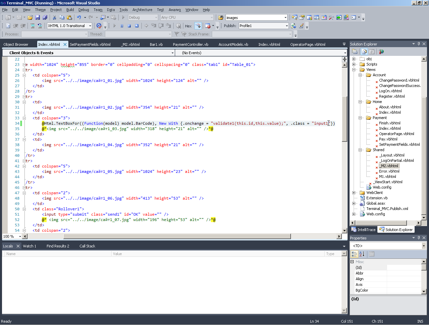Save the current file via floppy icon
Screen dimensions: 429x325
point(38,17)
